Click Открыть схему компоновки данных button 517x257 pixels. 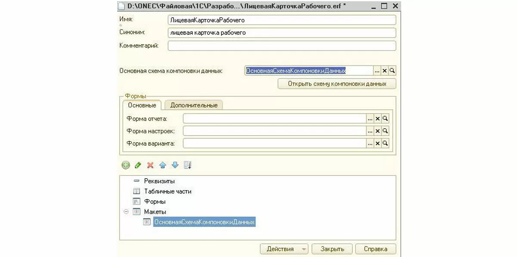pos(337,84)
